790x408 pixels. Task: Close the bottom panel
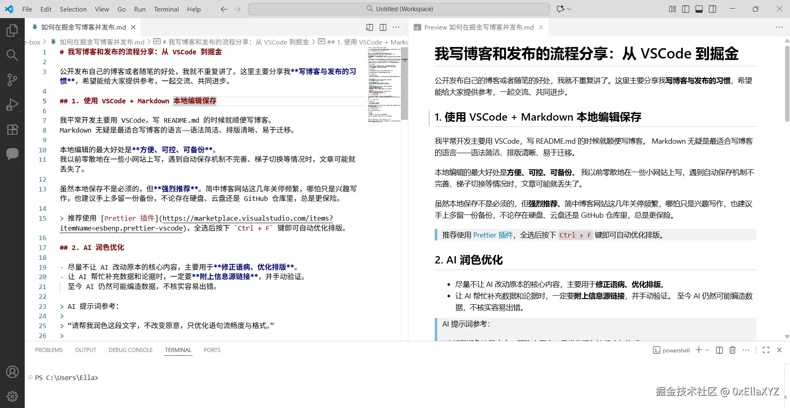click(x=779, y=350)
